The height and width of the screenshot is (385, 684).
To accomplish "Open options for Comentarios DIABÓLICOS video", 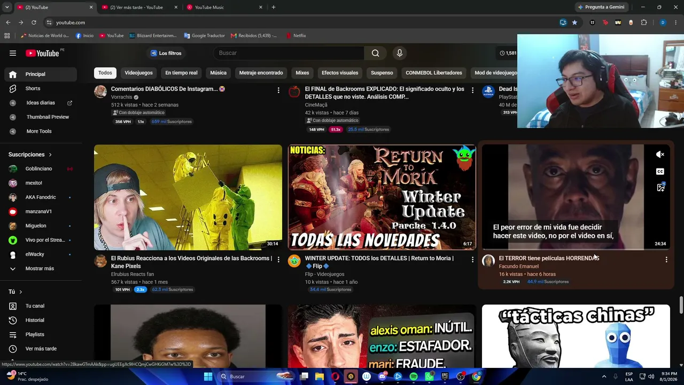I will [x=278, y=90].
